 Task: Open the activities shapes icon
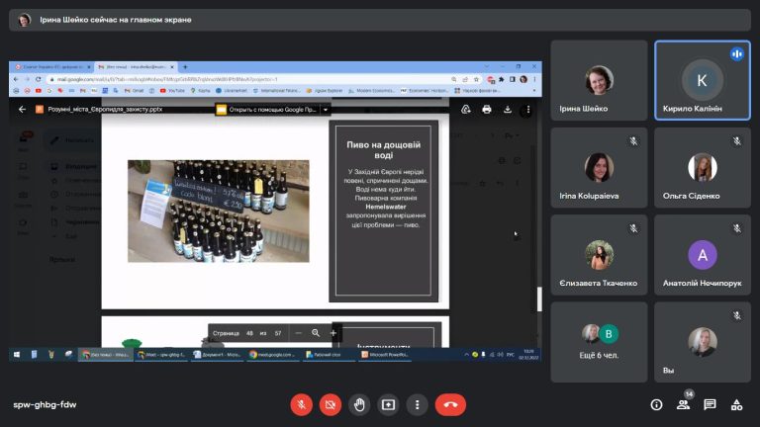pos(736,404)
